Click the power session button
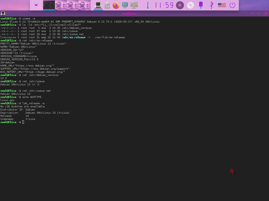The width and height of the screenshot is (269, 201). click(x=232, y=5)
